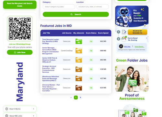The image size is (162, 117).
Task: Click the Up status badge in CareerOneStop row
Action: click(91, 51)
